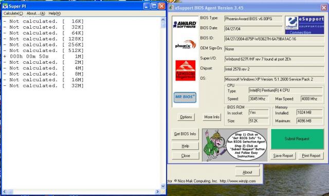This screenshot has height=196, width=329.
Task: Click Super PI horizontal scrollbar left arrow
Action: pyautogui.click(x=5, y=191)
